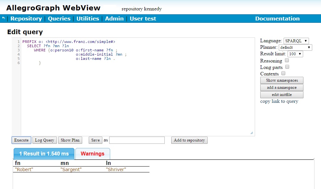Open the Admin menu
321x189 pixels.
[114, 19]
